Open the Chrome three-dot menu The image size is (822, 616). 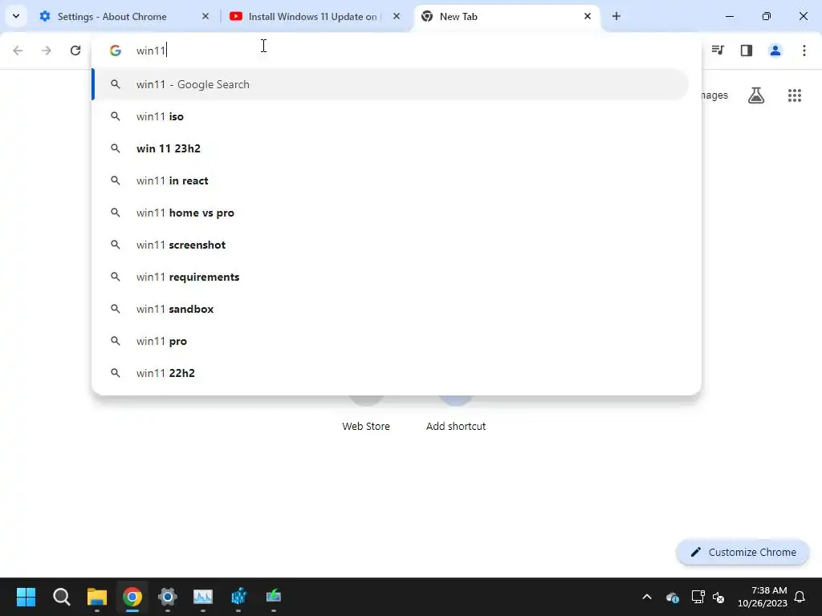point(804,51)
